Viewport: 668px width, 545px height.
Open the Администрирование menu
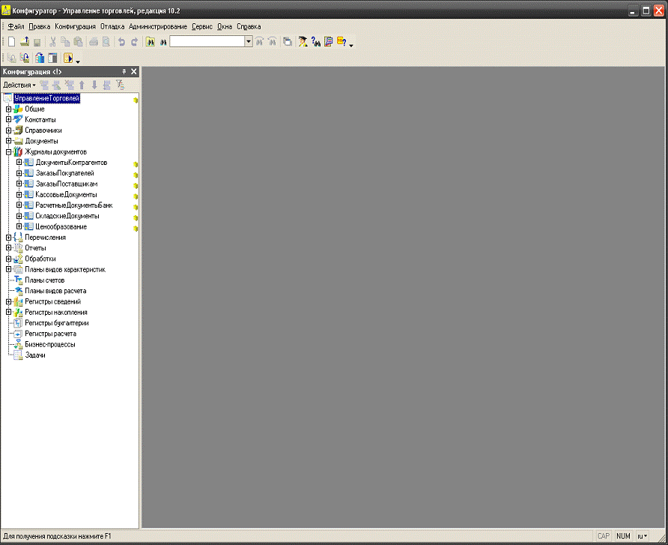(x=157, y=26)
